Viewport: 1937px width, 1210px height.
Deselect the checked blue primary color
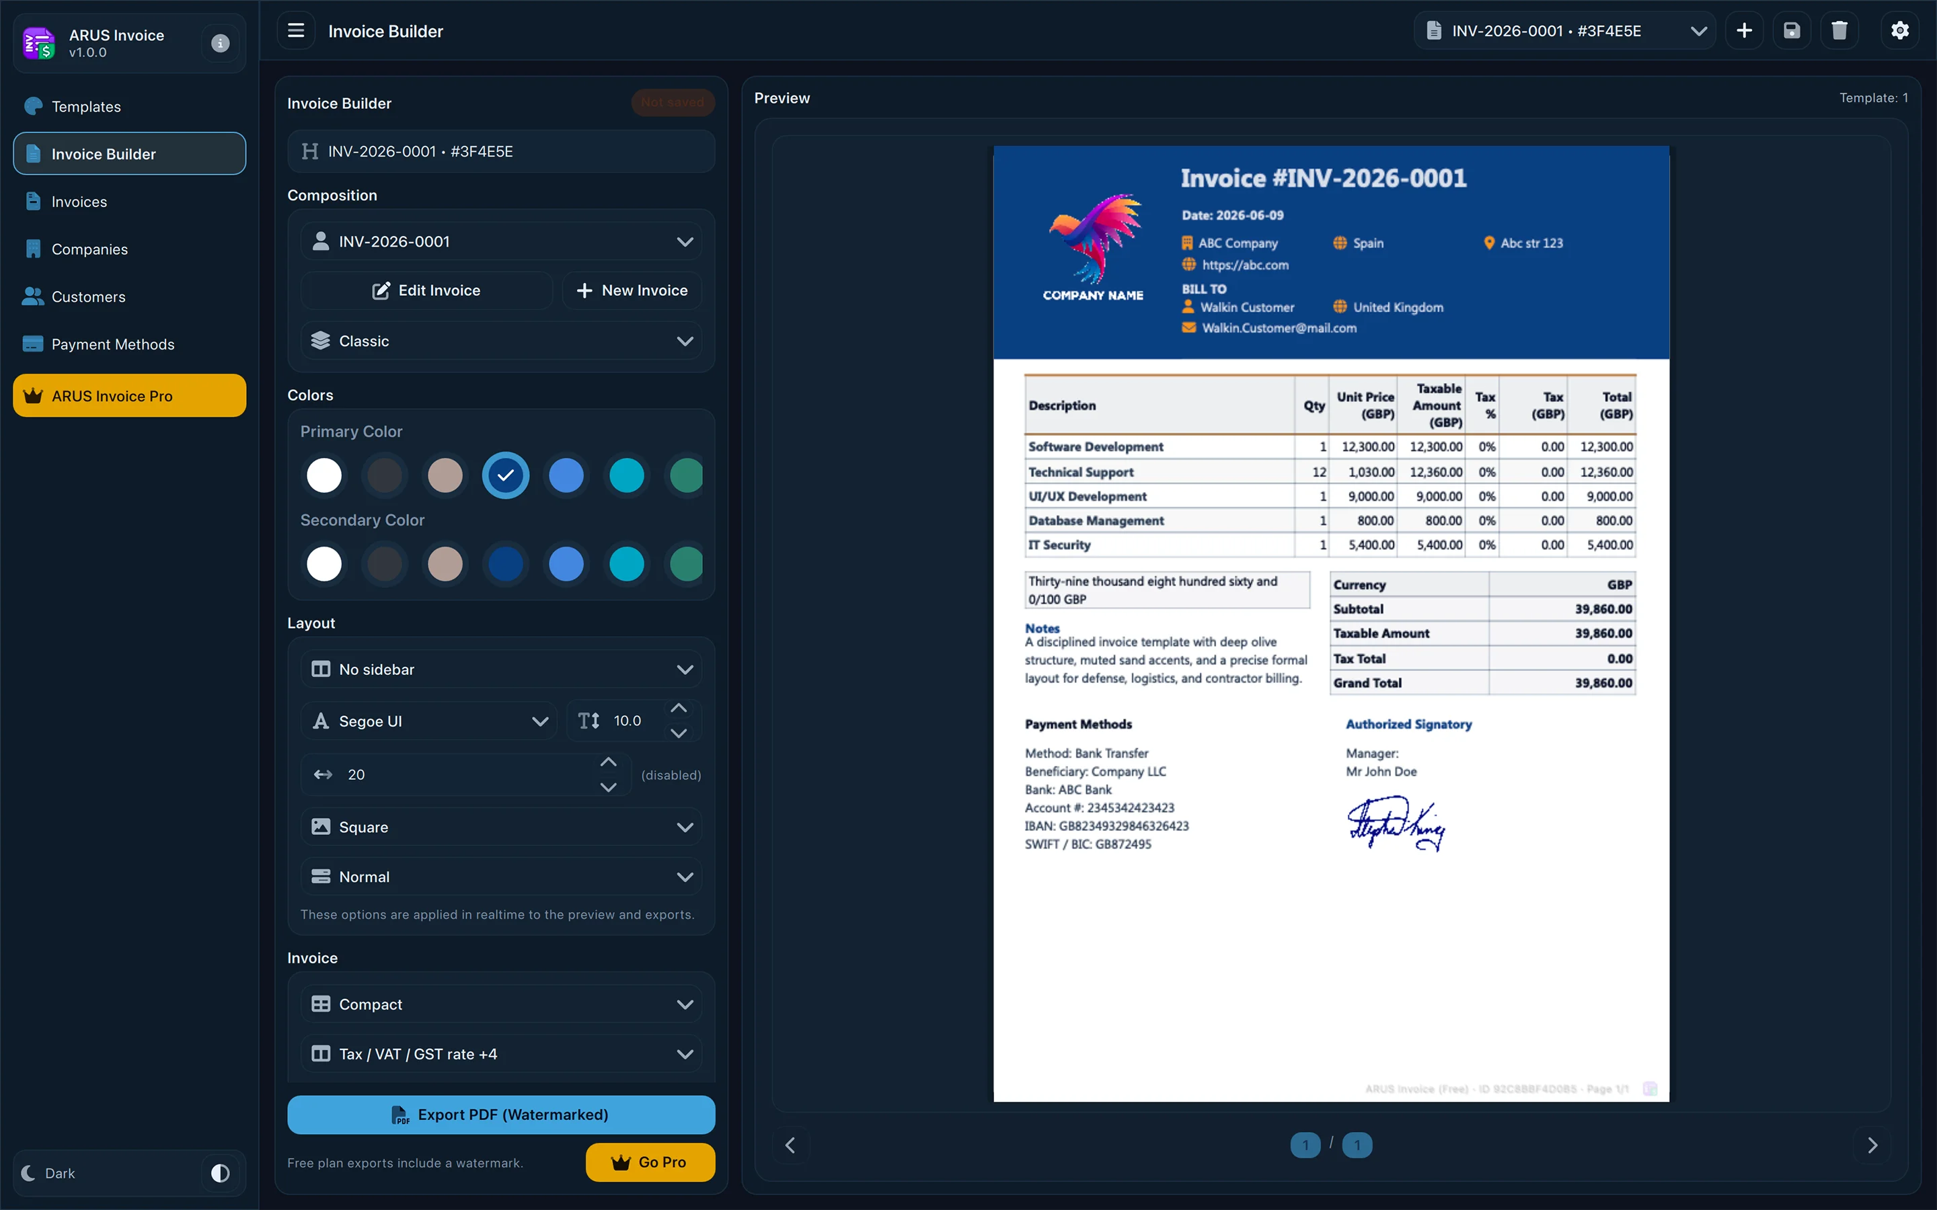pyautogui.click(x=505, y=475)
